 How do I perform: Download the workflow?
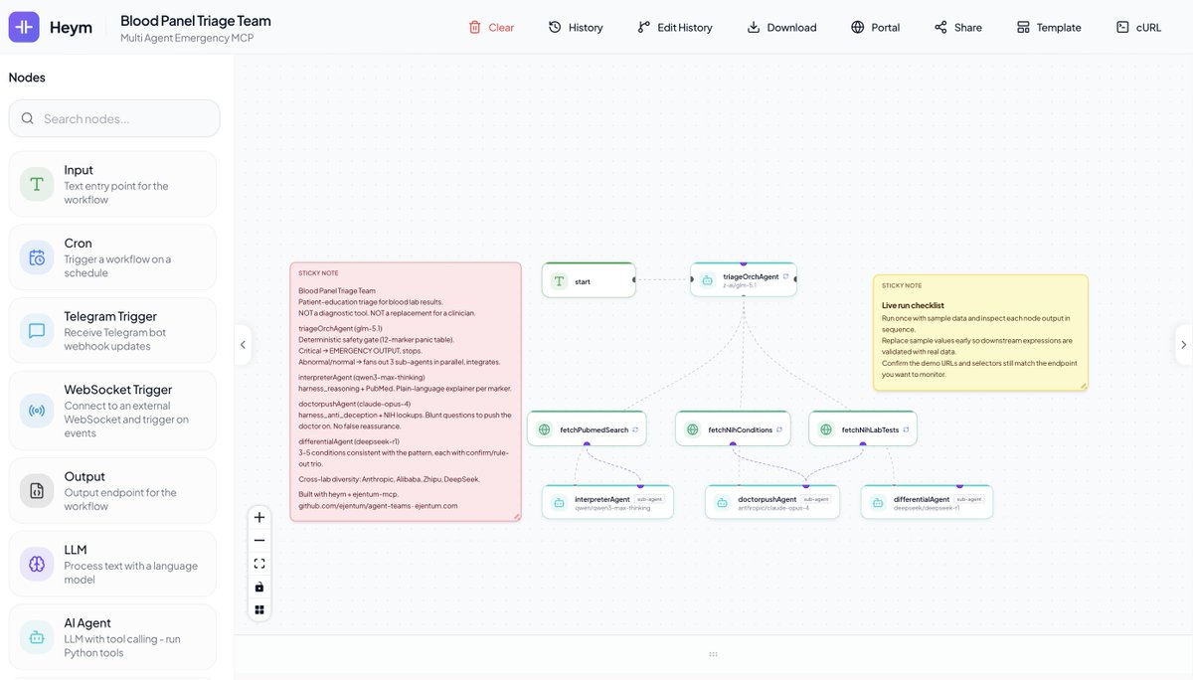click(781, 27)
